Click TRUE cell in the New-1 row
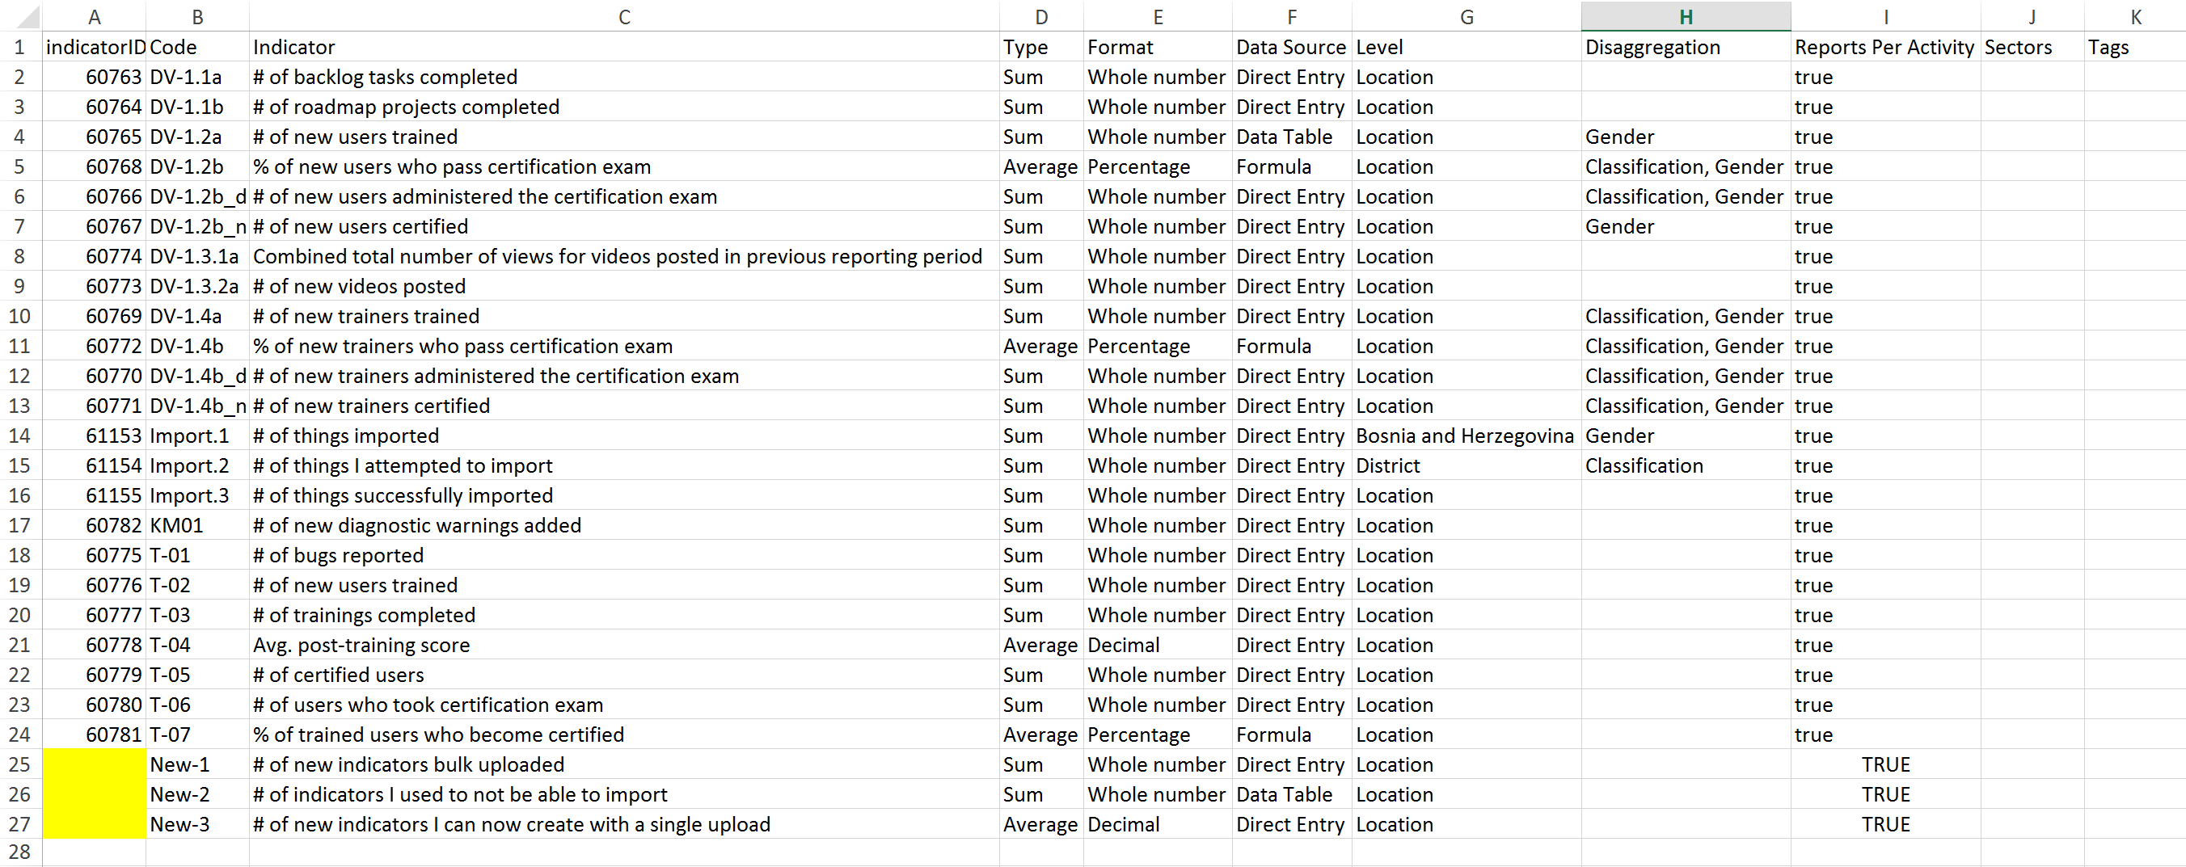This screenshot has height=867, width=2186. tap(1885, 764)
